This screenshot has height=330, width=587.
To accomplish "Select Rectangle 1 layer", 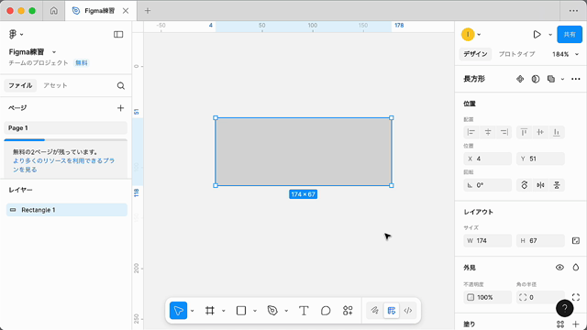I will (x=67, y=210).
